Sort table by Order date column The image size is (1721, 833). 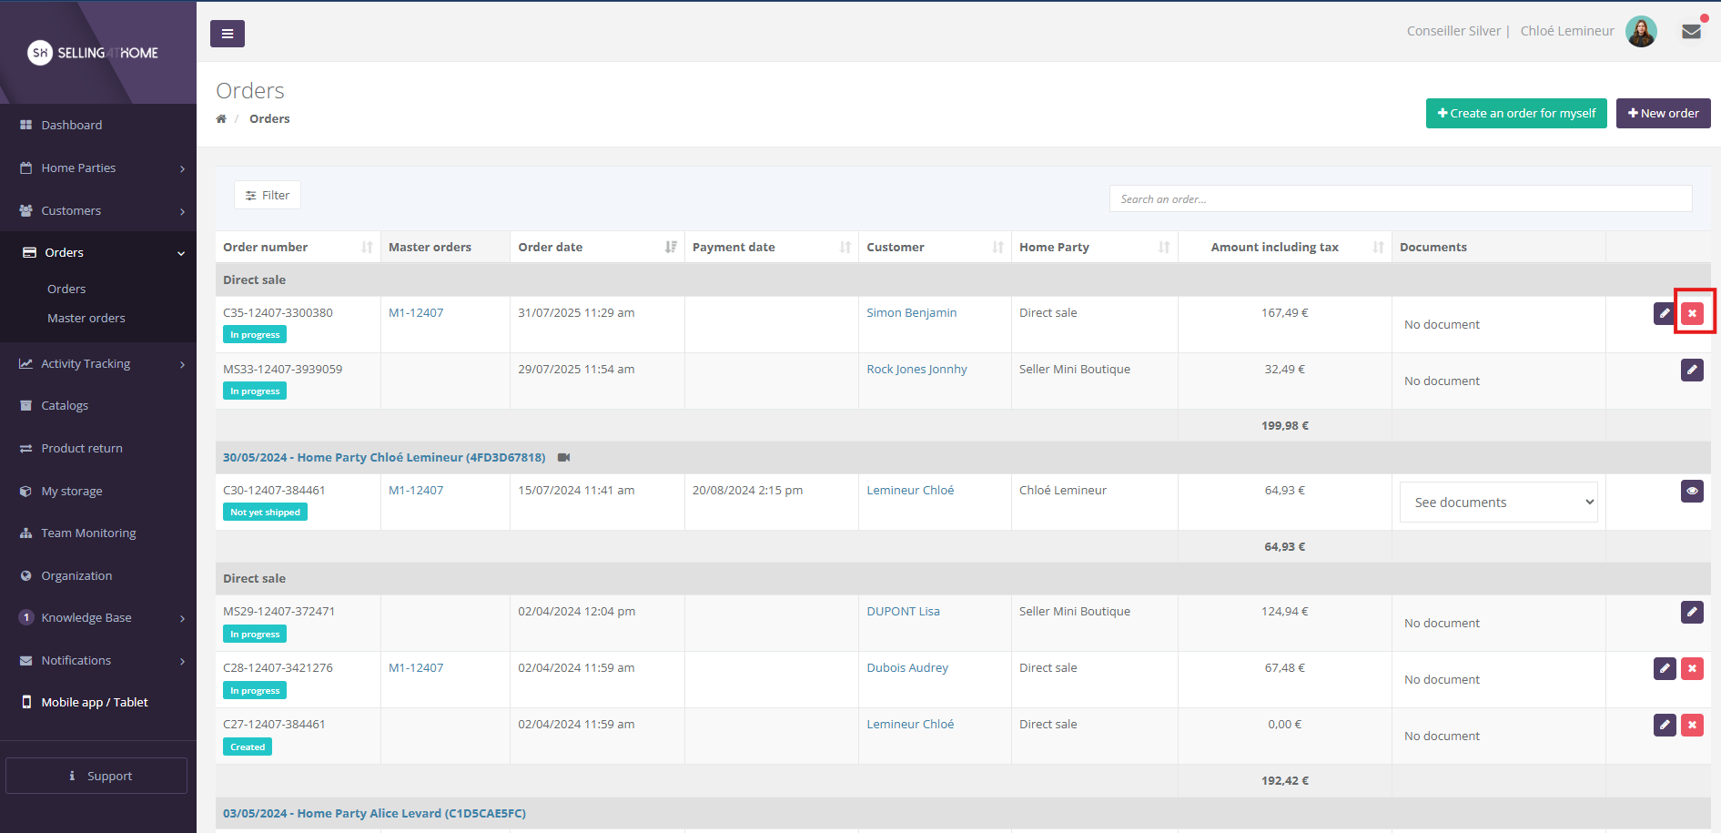(671, 247)
